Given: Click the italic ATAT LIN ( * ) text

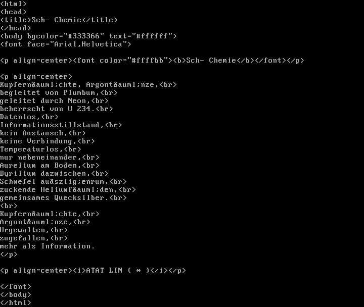Looking at the screenshot, I should coord(117,271).
